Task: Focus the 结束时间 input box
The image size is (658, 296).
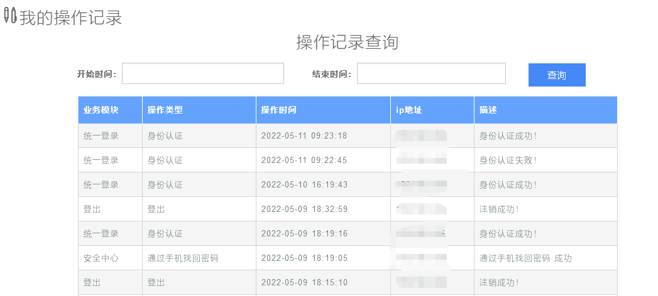Action: (431, 73)
